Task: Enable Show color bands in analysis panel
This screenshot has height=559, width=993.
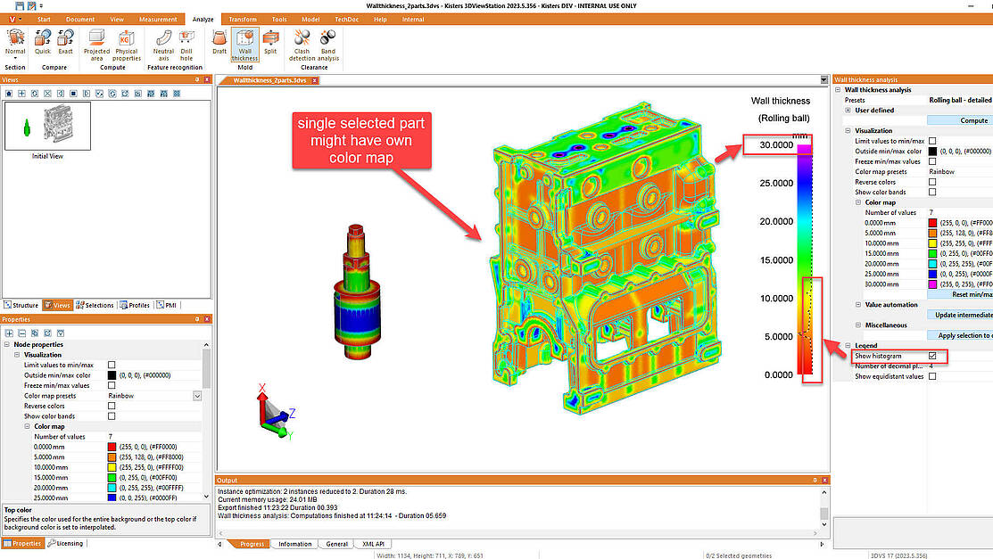Action: coord(932,192)
